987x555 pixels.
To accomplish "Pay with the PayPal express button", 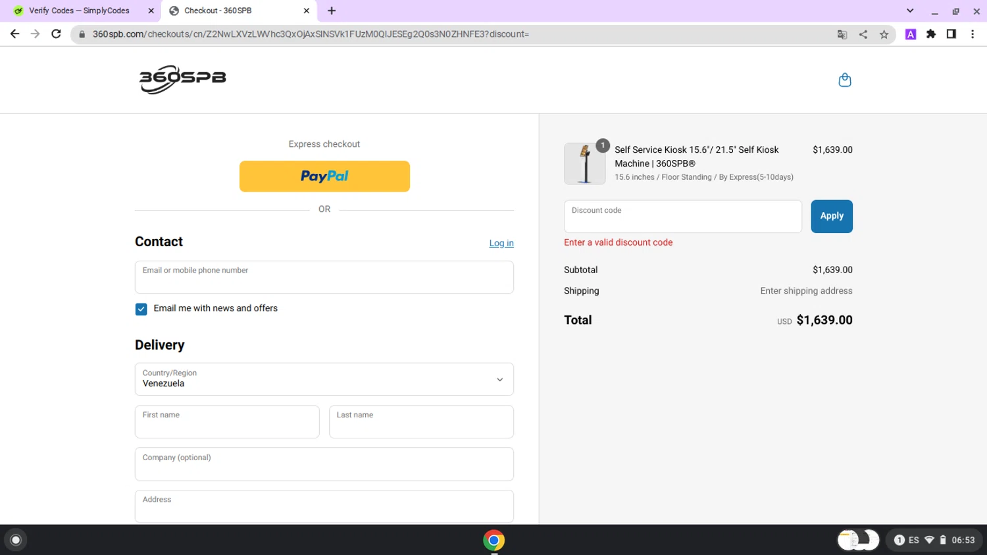I will [x=324, y=176].
